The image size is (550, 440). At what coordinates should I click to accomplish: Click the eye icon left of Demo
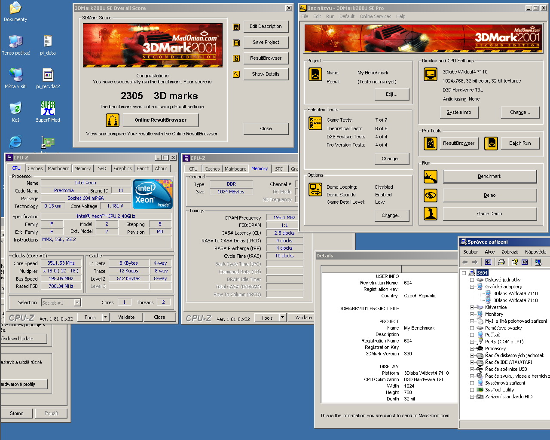point(431,196)
